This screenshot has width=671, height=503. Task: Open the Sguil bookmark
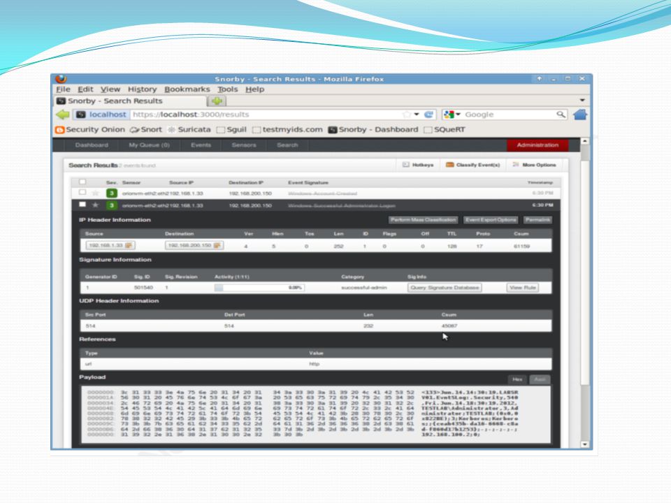point(231,130)
